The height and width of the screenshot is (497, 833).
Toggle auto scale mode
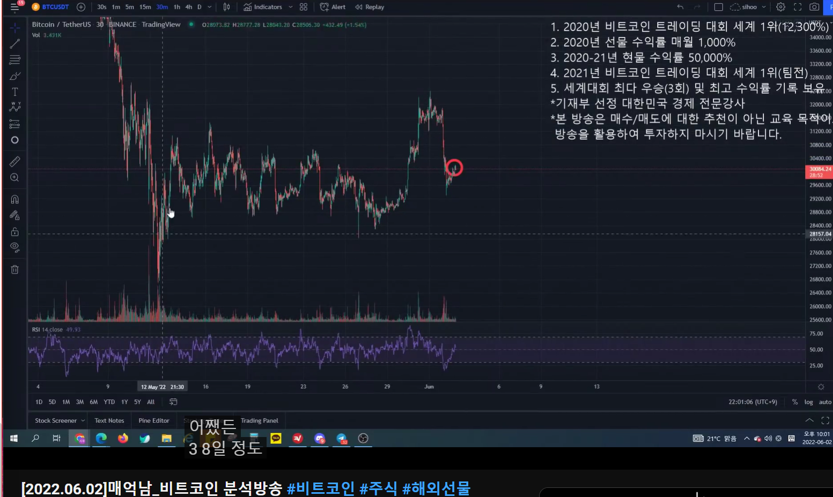coord(825,402)
